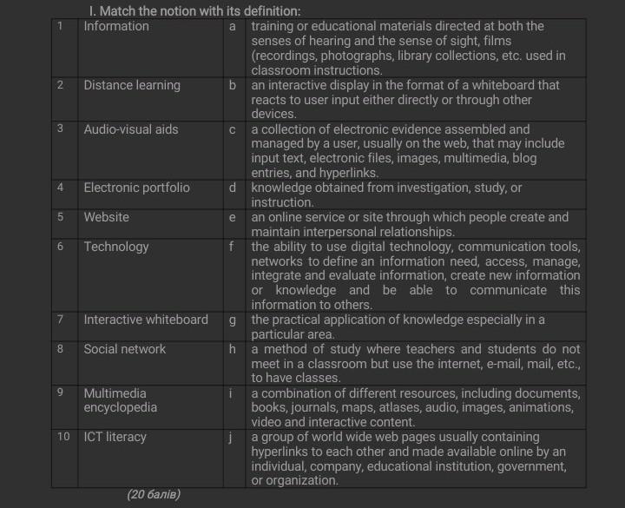Select the definition 'the practical application of knowledge'
Image resolution: width=625 pixels, height=508 pixels.
(398, 327)
